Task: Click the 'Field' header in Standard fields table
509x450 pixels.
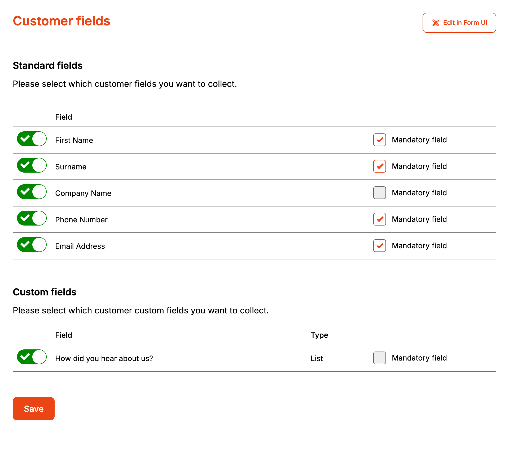Action: [x=64, y=117]
